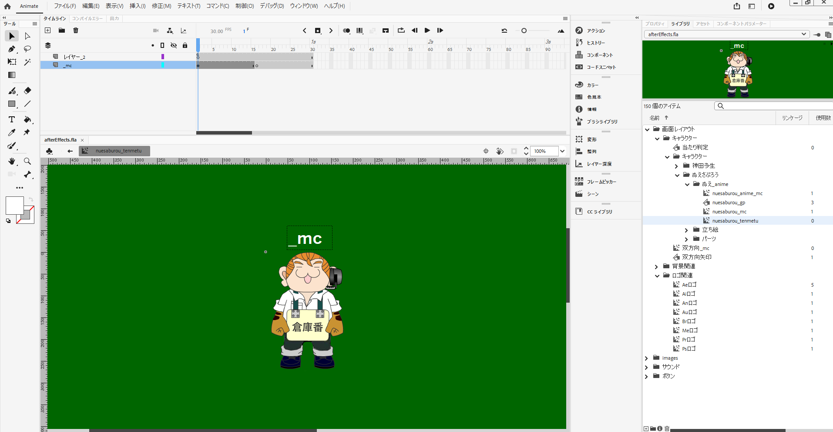The height and width of the screenshot is (432, 833).
Task: Go back using the stage back arrow
Action: point(70,151)
